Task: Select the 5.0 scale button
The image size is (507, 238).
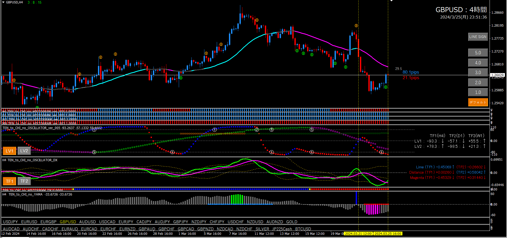Action: coord(478,53)
